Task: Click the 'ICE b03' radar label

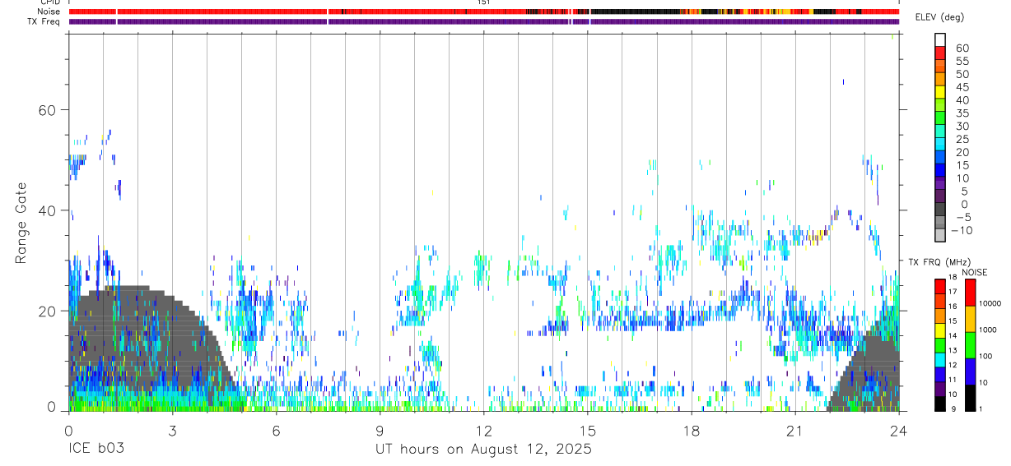Action: (96, 450)
